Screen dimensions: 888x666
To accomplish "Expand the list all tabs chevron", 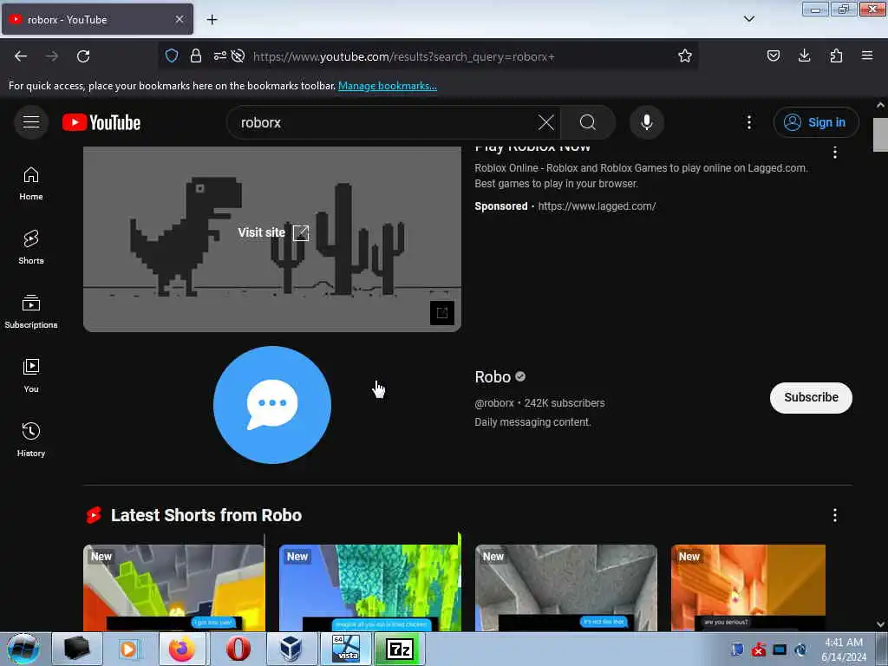I will pos(748,19).
